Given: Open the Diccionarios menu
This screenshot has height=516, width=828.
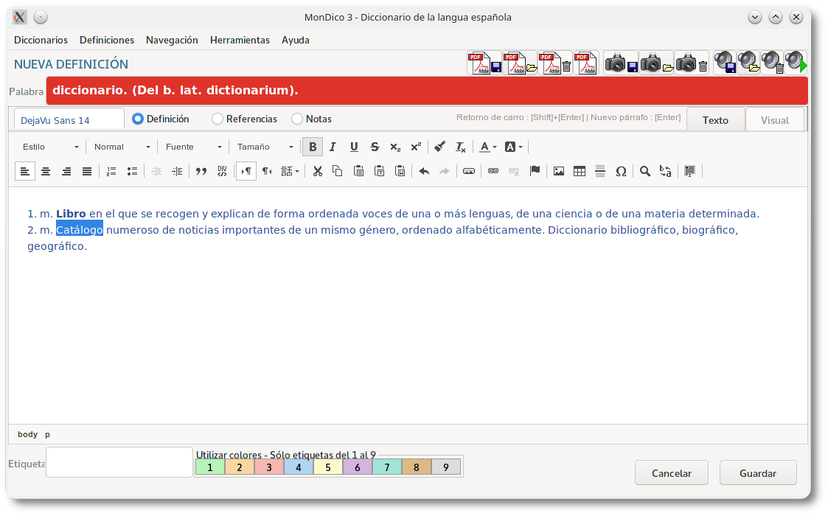Looking at the screenshot, I should (x=41, y=40).
